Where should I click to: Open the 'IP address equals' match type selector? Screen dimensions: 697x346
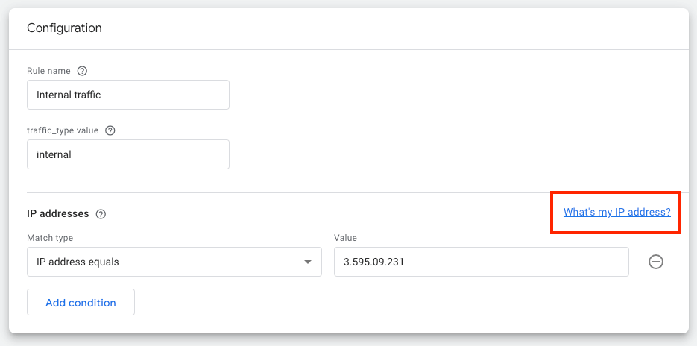[174, 262]
